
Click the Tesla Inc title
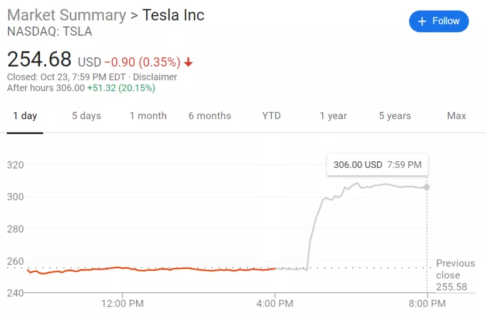pos(173,15)
